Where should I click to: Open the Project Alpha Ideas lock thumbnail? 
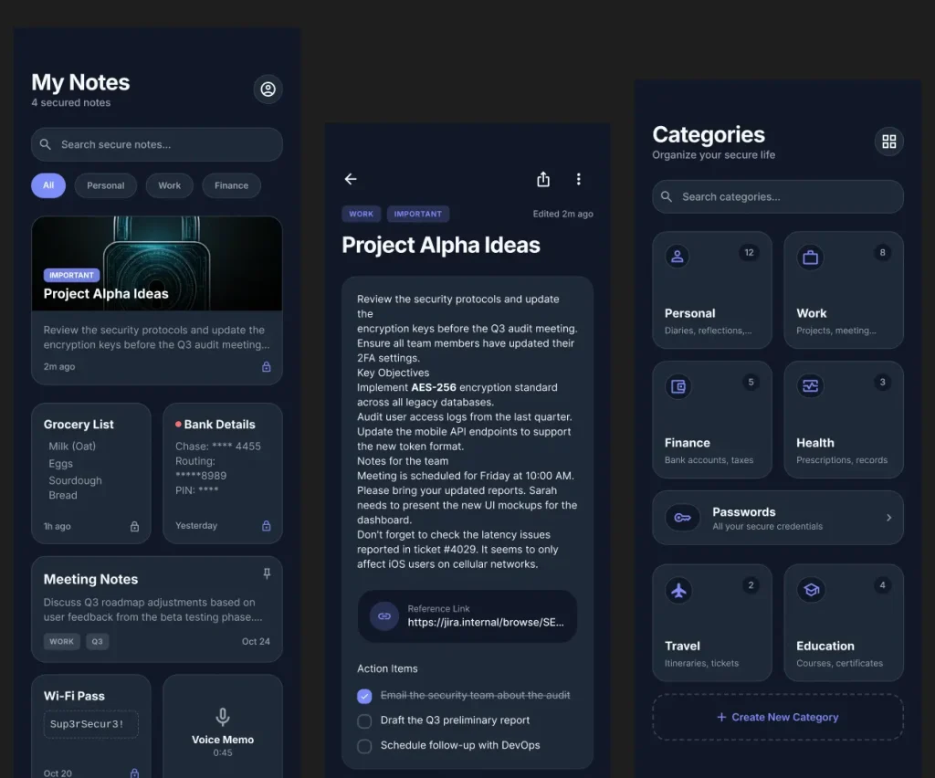pyautogui.click(x=157, y=264)
